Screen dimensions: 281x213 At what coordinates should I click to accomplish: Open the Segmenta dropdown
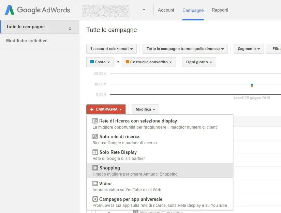(249, 49)
